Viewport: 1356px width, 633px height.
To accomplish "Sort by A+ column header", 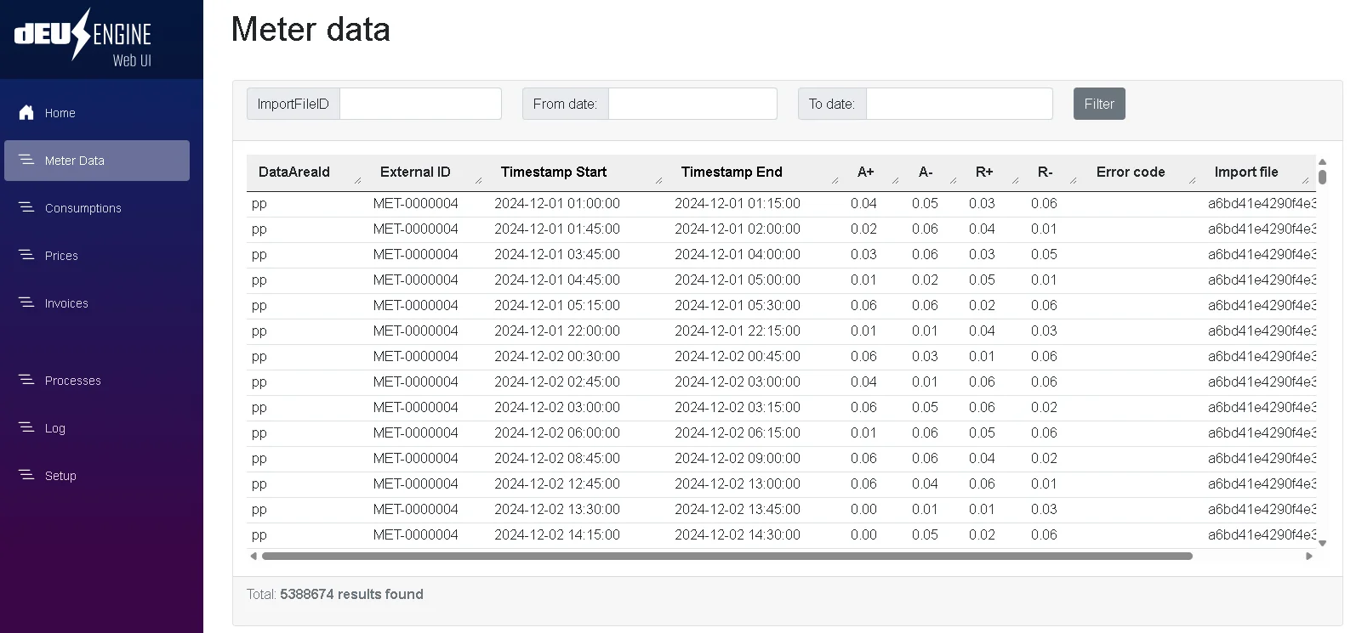I will [866, 172].
